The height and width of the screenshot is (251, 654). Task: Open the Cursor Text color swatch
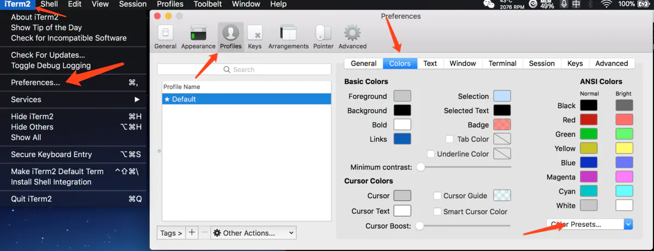point(402,211)
